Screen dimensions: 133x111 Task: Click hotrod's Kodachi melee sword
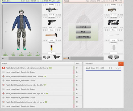pyautogui.click(x=114, y=35)
